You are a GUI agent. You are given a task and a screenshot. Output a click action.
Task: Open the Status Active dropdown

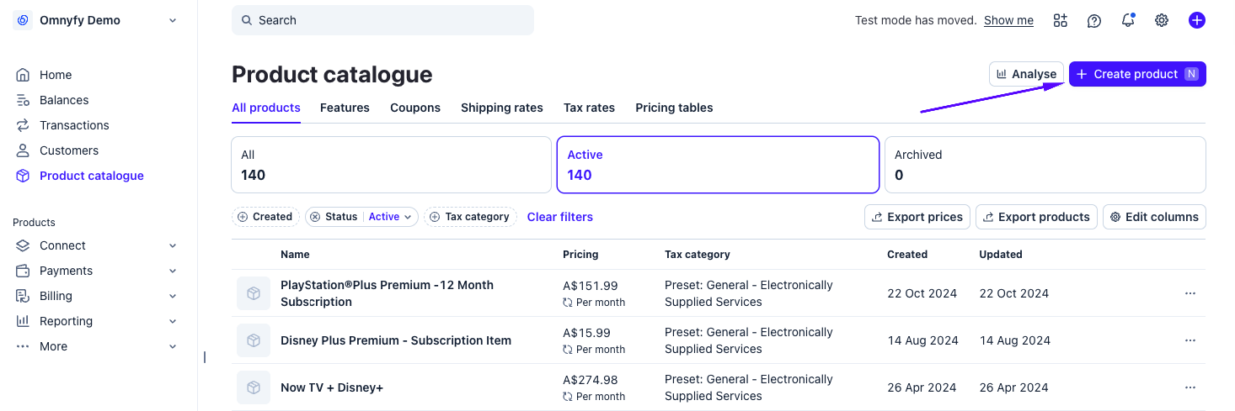(392, 217)
